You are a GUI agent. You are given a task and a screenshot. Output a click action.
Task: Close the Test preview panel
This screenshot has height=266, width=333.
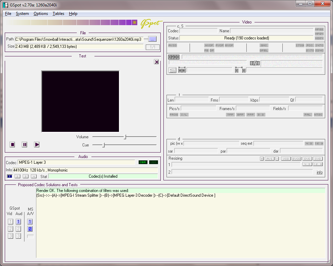click(156, 62)
